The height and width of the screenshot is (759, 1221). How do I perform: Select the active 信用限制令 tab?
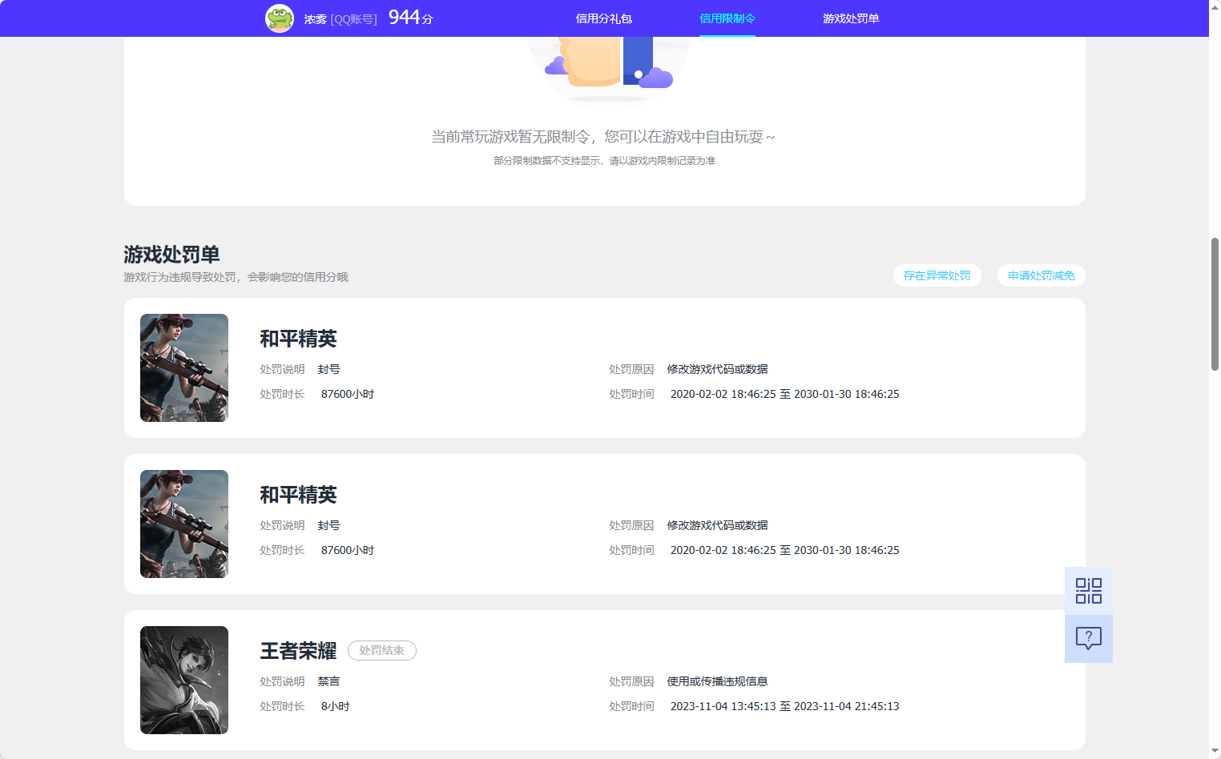[726, 18]
